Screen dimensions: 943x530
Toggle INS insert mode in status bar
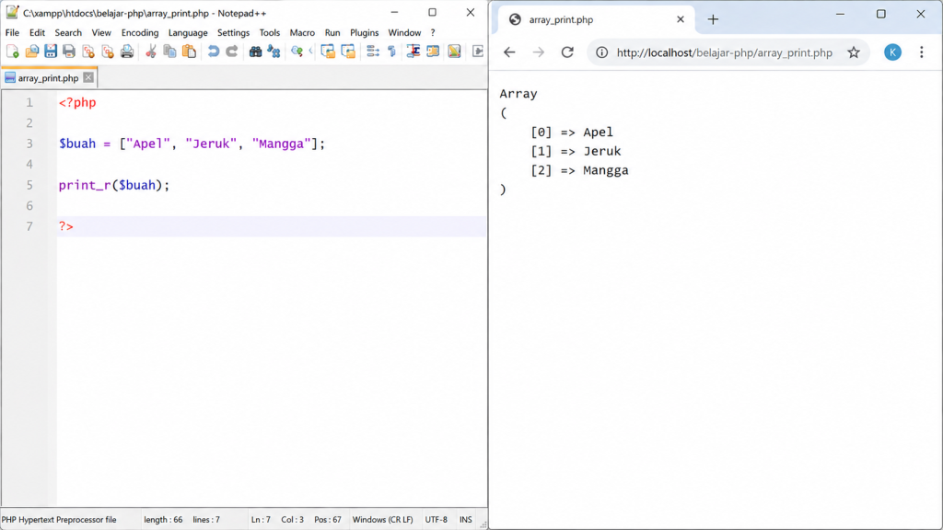[x=465, y=519]
